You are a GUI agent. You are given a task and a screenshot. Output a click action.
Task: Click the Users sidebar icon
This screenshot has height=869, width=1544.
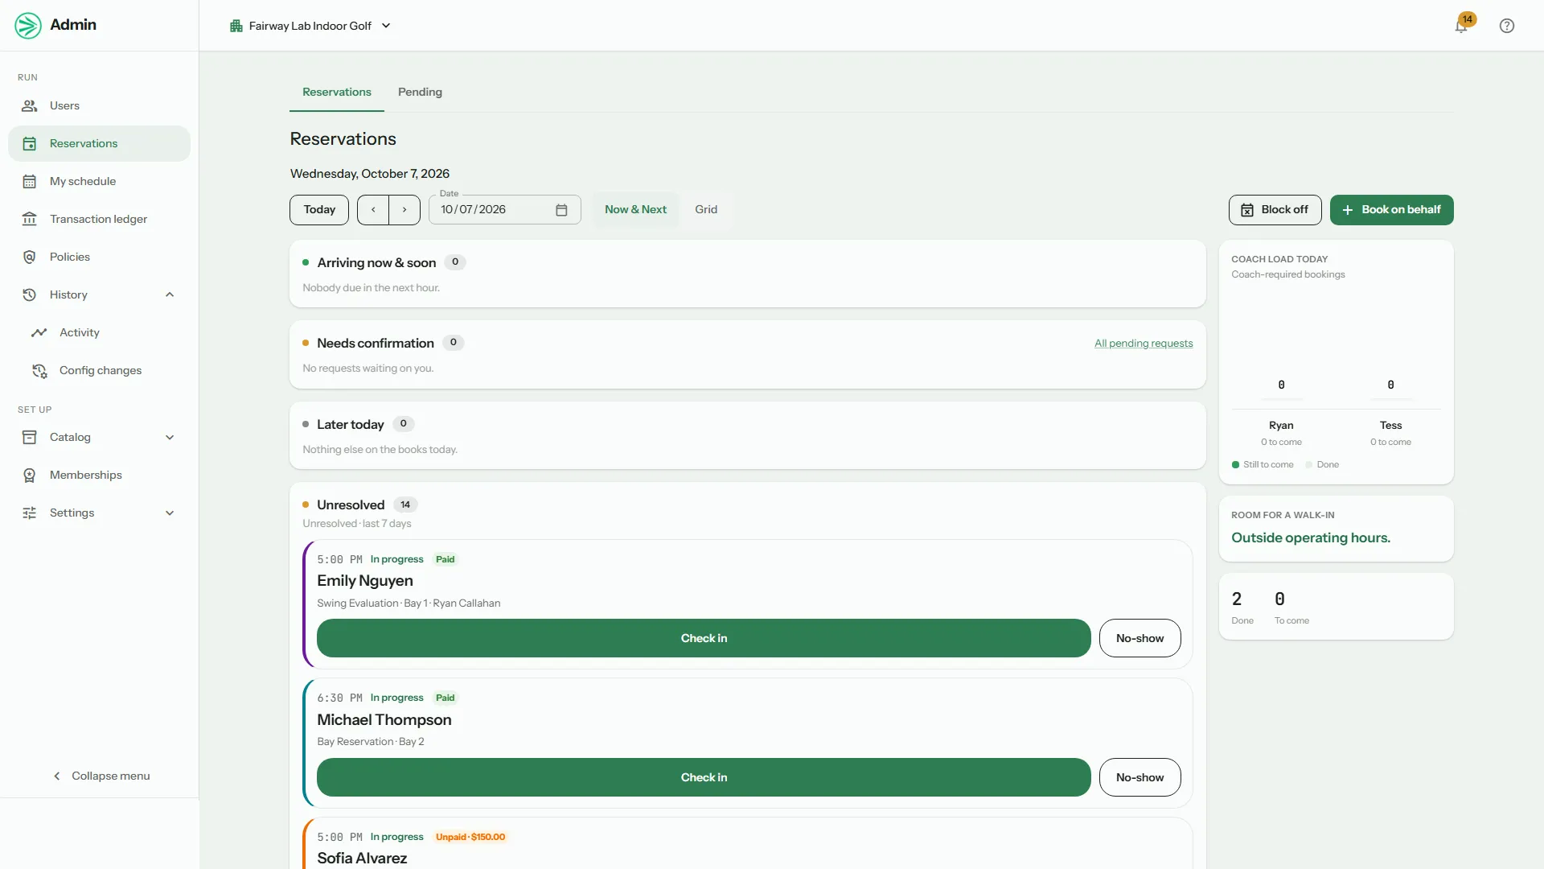(30, 105)
